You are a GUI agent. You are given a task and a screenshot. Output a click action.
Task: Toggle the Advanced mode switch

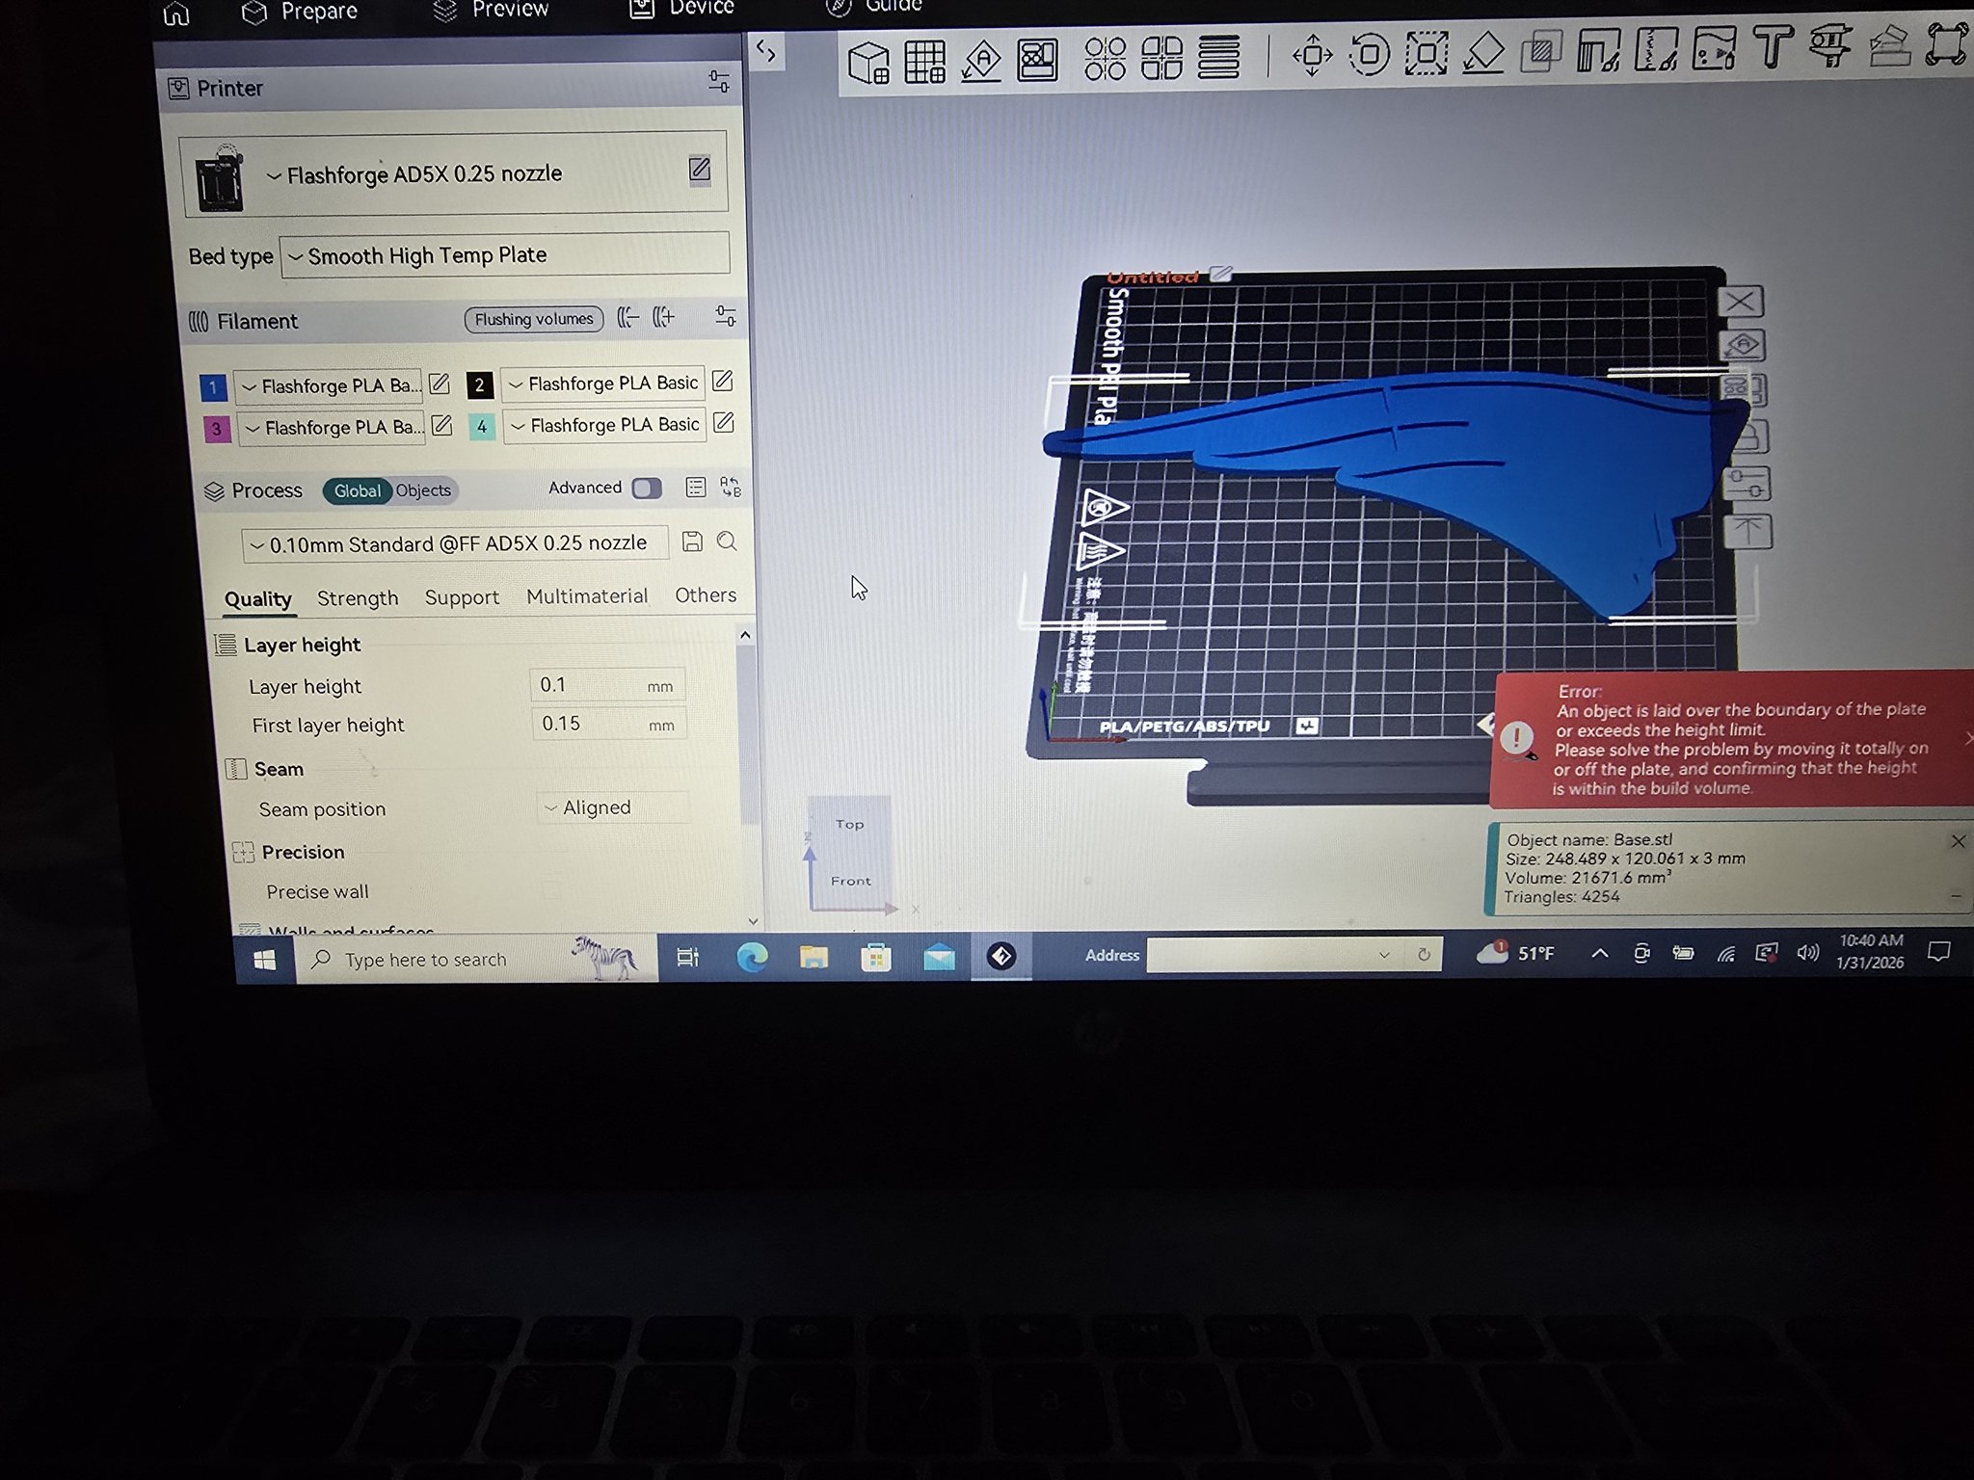[x=647, y=488]
